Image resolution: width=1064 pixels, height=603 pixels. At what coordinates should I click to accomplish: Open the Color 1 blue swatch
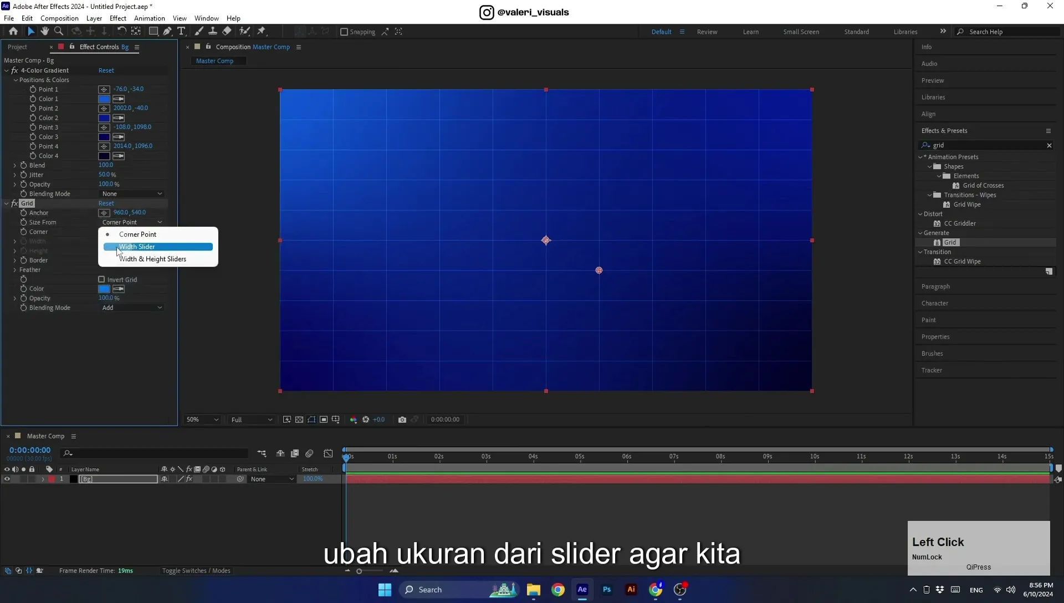click(x=104, y=99)
